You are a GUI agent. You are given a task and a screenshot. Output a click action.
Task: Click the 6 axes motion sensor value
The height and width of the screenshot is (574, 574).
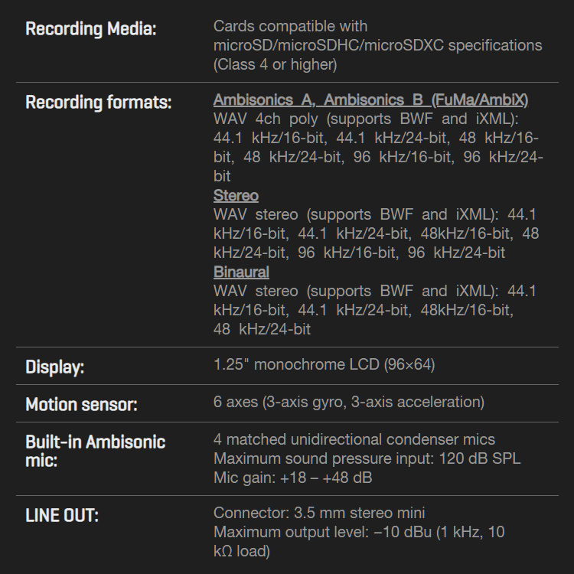click(349, 402)
